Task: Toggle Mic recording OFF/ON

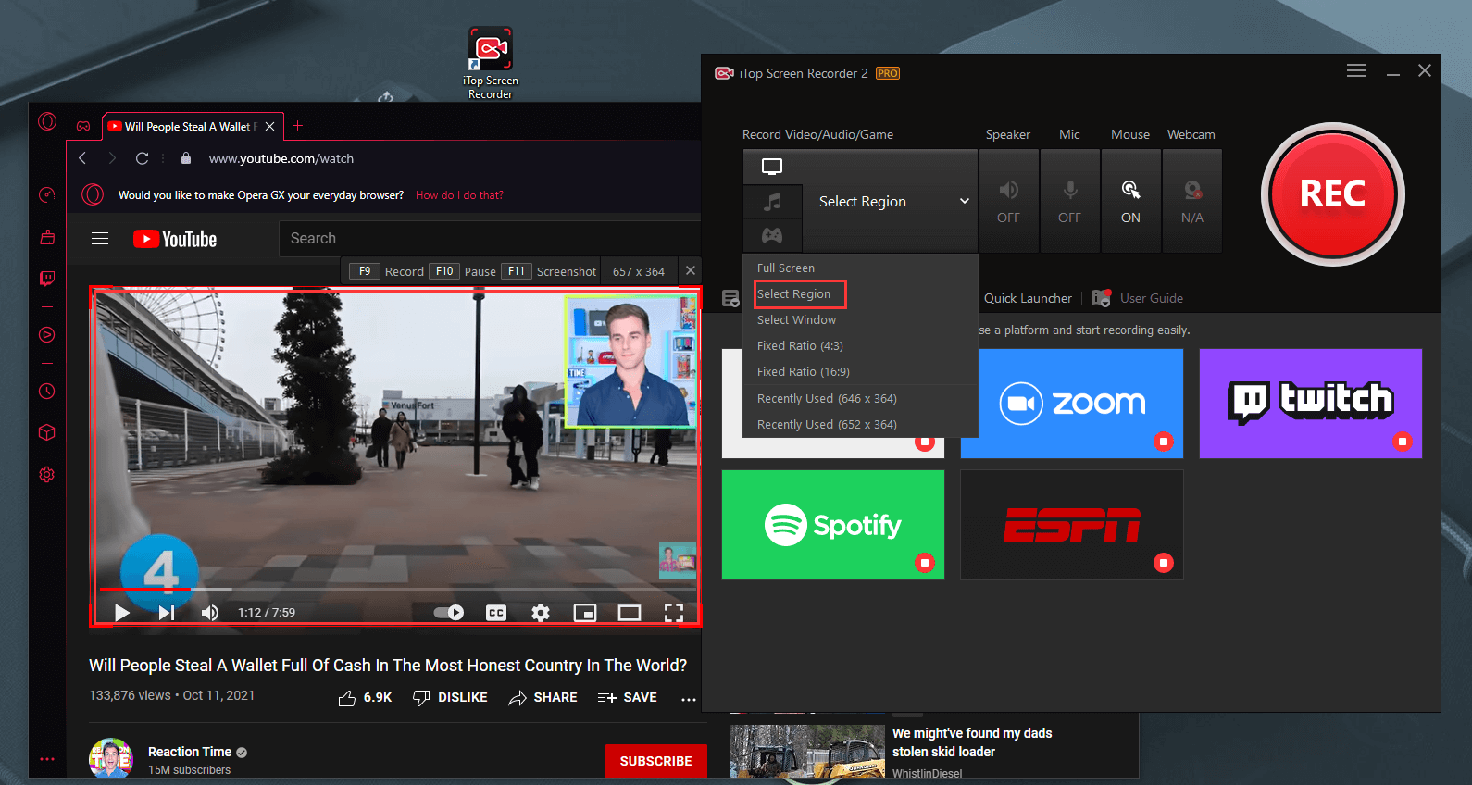Action: (x=1069, y=201)
